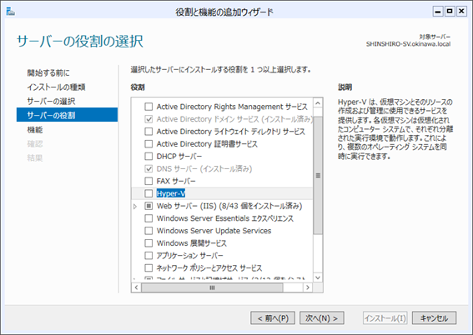Screen dimensions: 473x335
Task: Select サーバーの役割 step in sidebar
Action: coord(67,115)
